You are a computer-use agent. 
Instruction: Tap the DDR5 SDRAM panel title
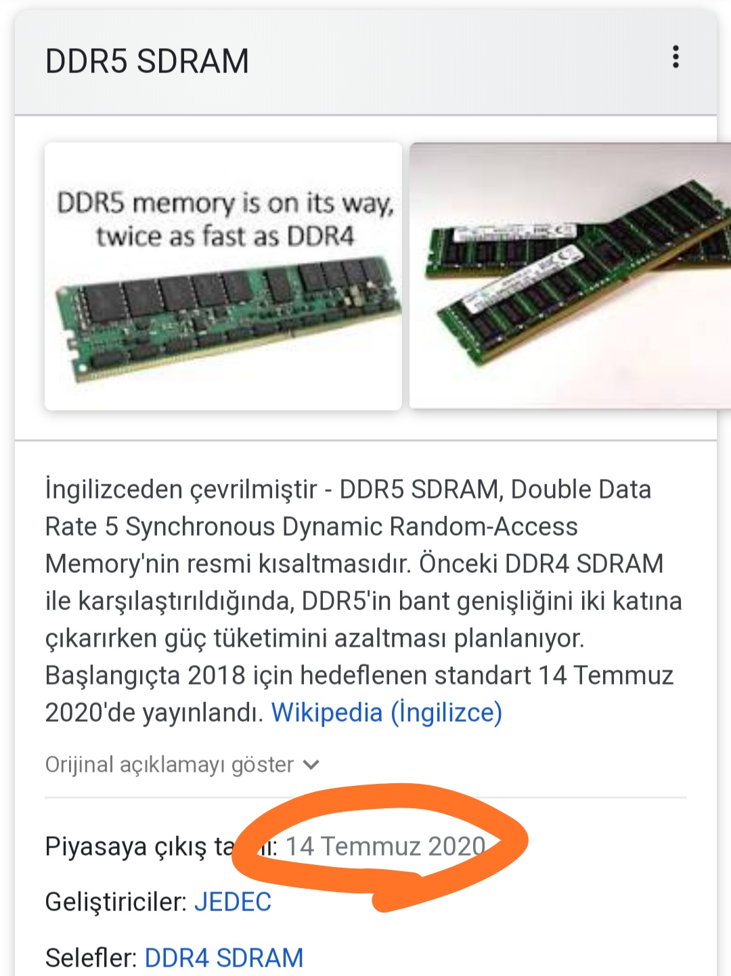coord(147,61)
